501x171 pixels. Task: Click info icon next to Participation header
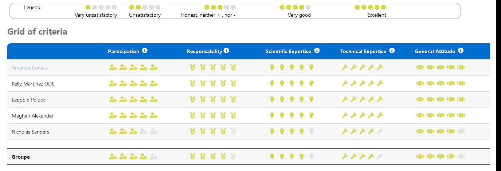pyautogui.click(x=145, y=51)
